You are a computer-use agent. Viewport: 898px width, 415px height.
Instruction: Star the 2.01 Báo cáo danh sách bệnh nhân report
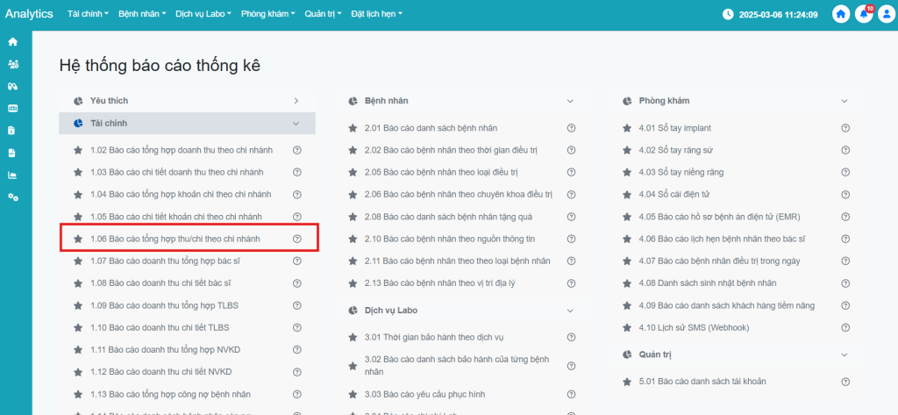tap(353, 128)
